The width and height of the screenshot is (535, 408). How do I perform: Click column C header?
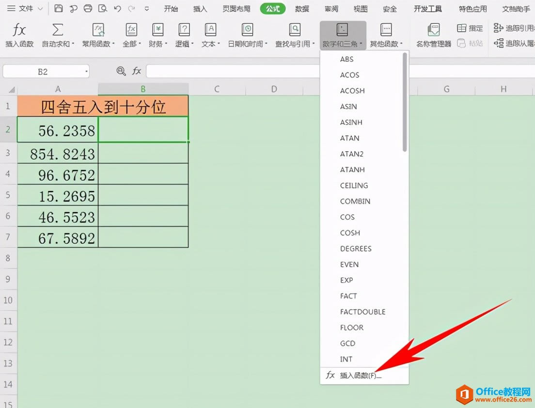pos(217,89)
